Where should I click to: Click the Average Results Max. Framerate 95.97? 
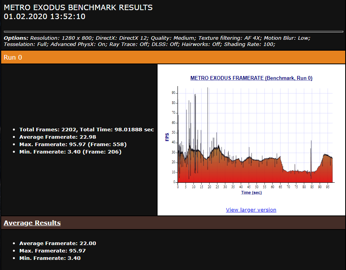tap(52, 251)
